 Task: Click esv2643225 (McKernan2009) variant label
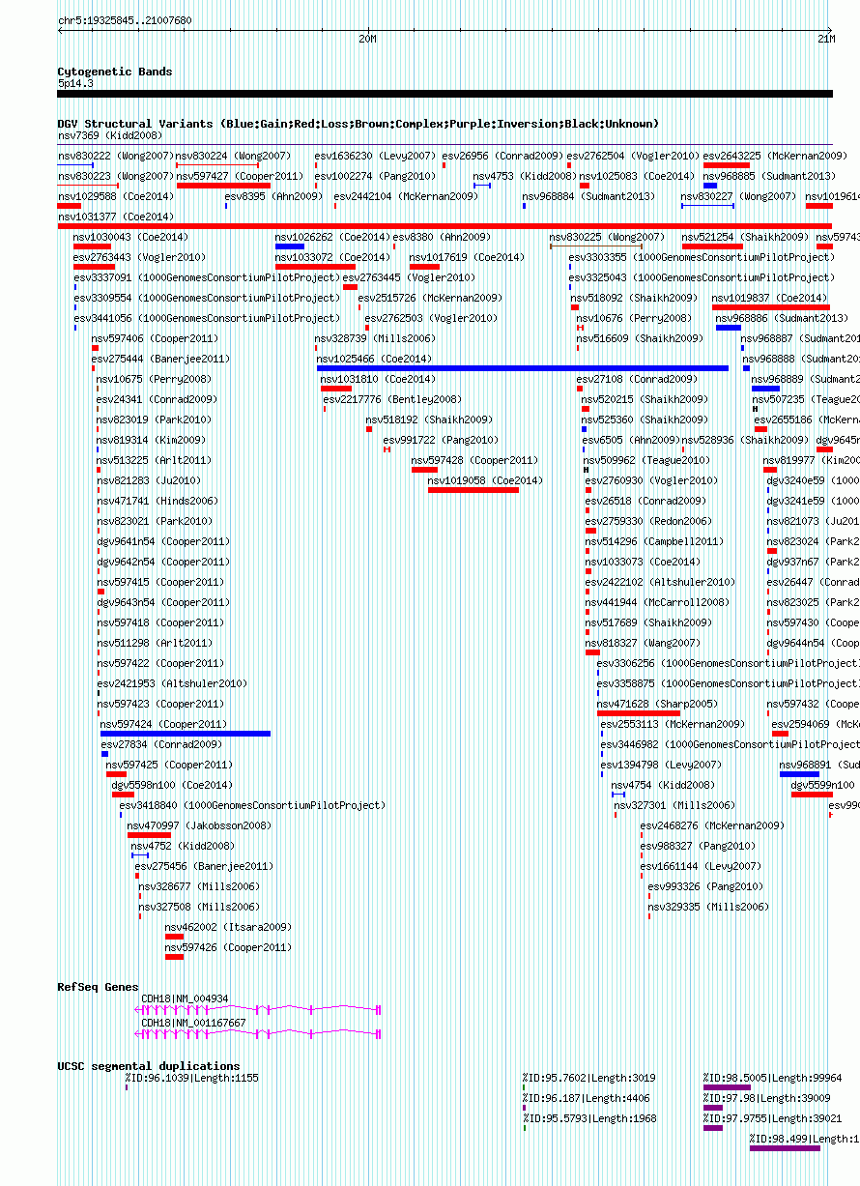click(x=776, y=156)
